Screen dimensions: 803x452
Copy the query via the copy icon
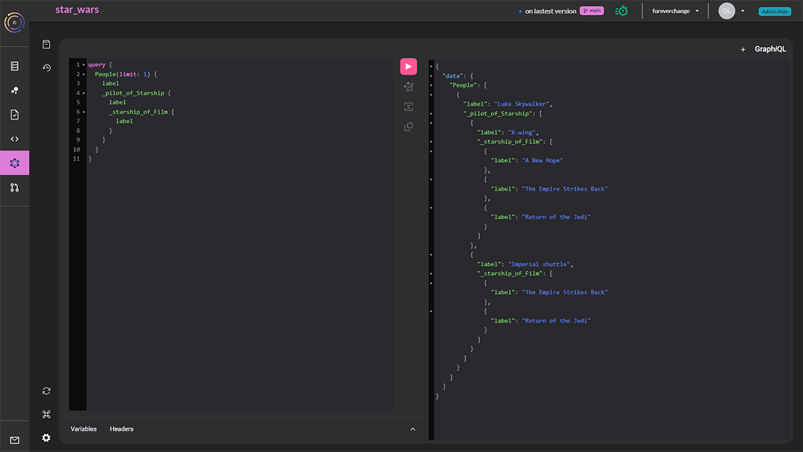(408, 126)
